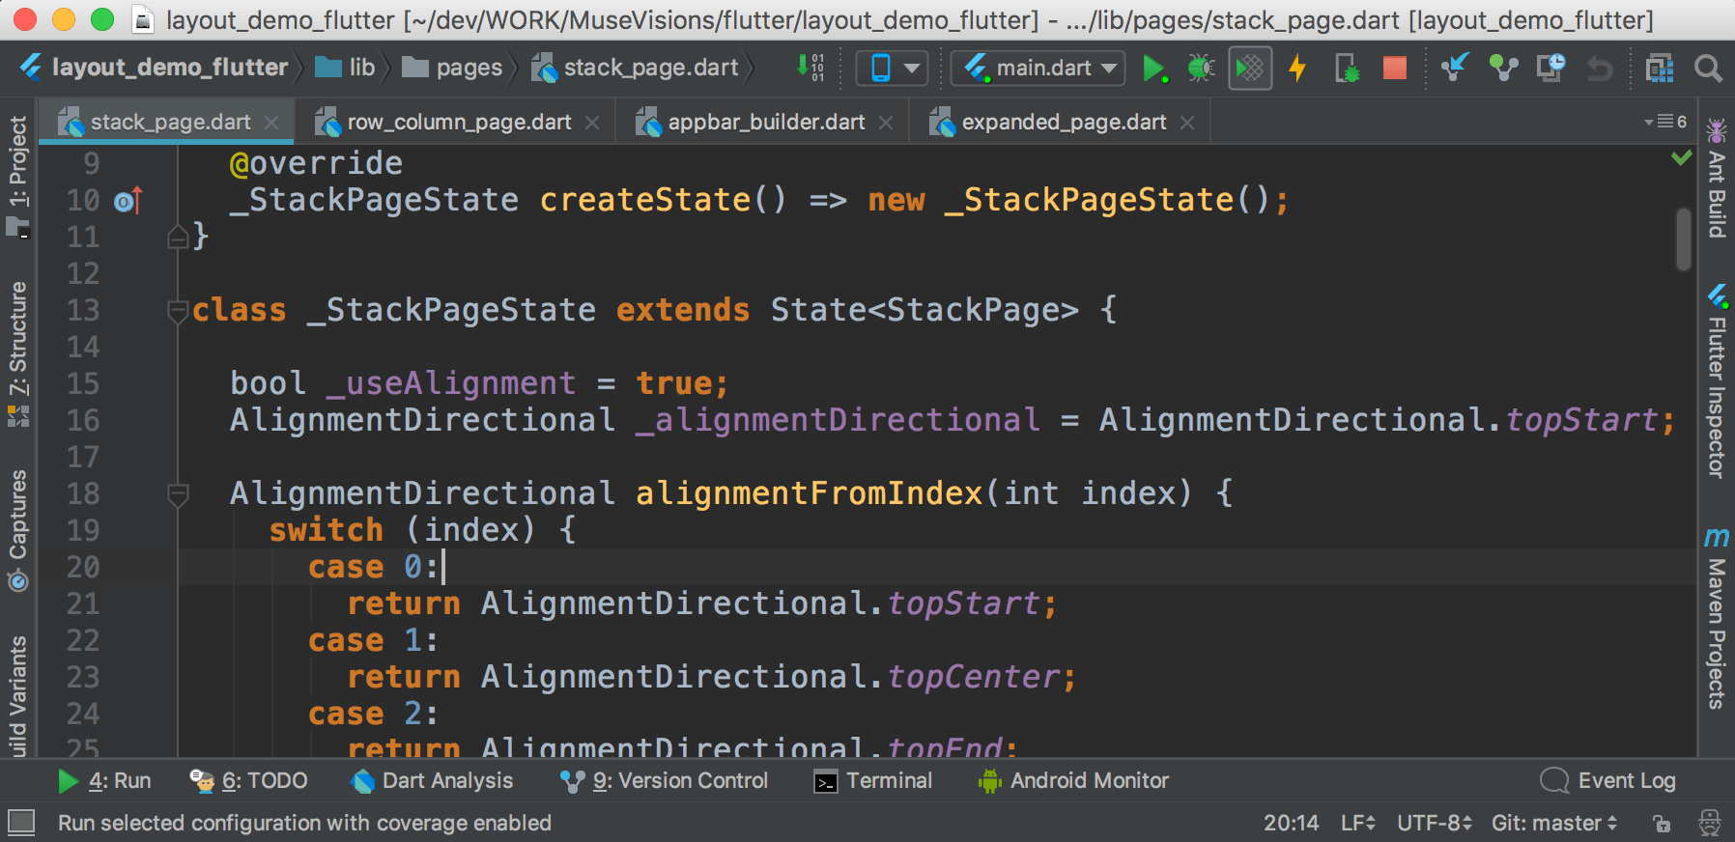Click the Make Project build icon
Image resolution: width=1735 pixels, height=842 pixels.
pyautogui.click(x=810, y=68)
